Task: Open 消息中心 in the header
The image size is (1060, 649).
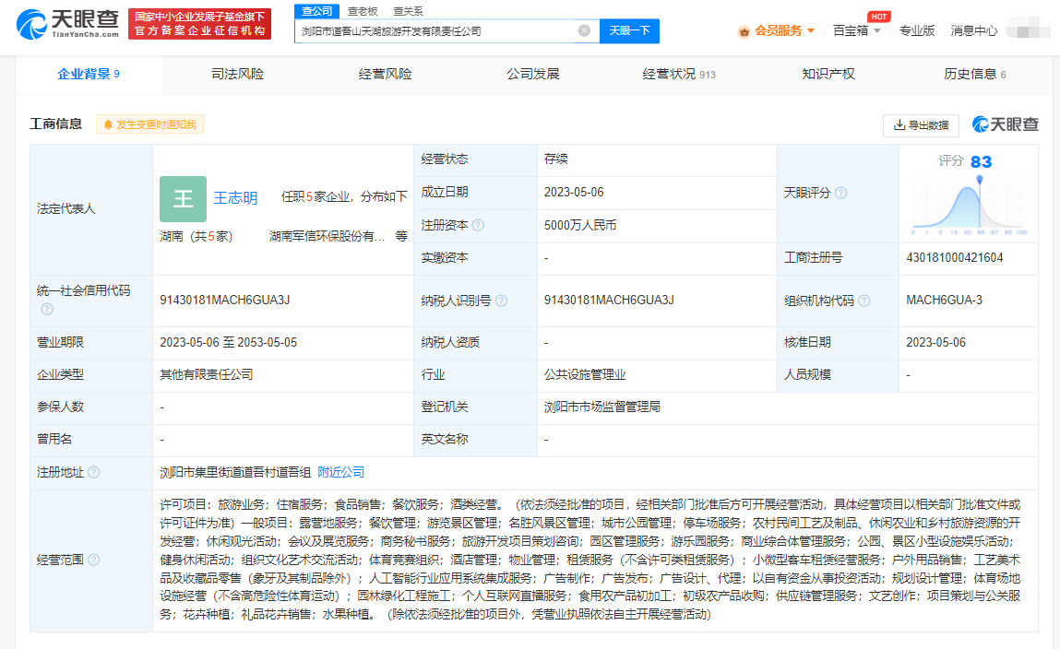Action: click(973, 30)
